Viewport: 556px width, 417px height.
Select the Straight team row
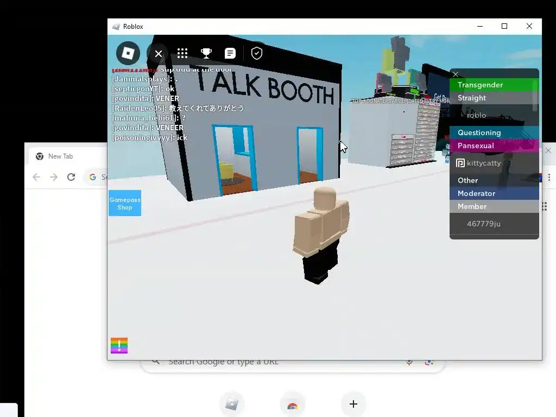[x=494, y=98]
